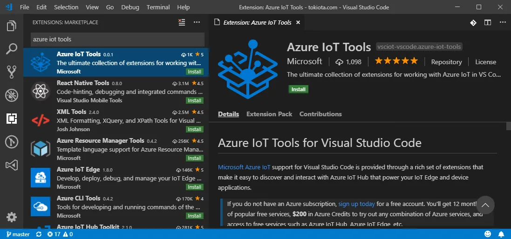Open the Terminal menu
The image size is (511, 239).
(x=158, y=7)
